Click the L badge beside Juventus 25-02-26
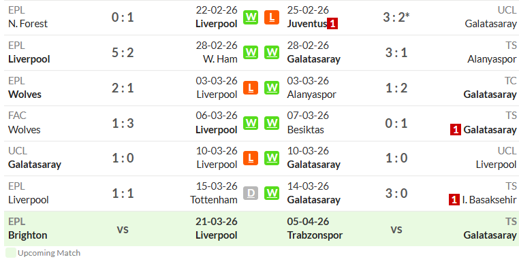The width and height of the screenshot is (519, 272). pos(272,18)
